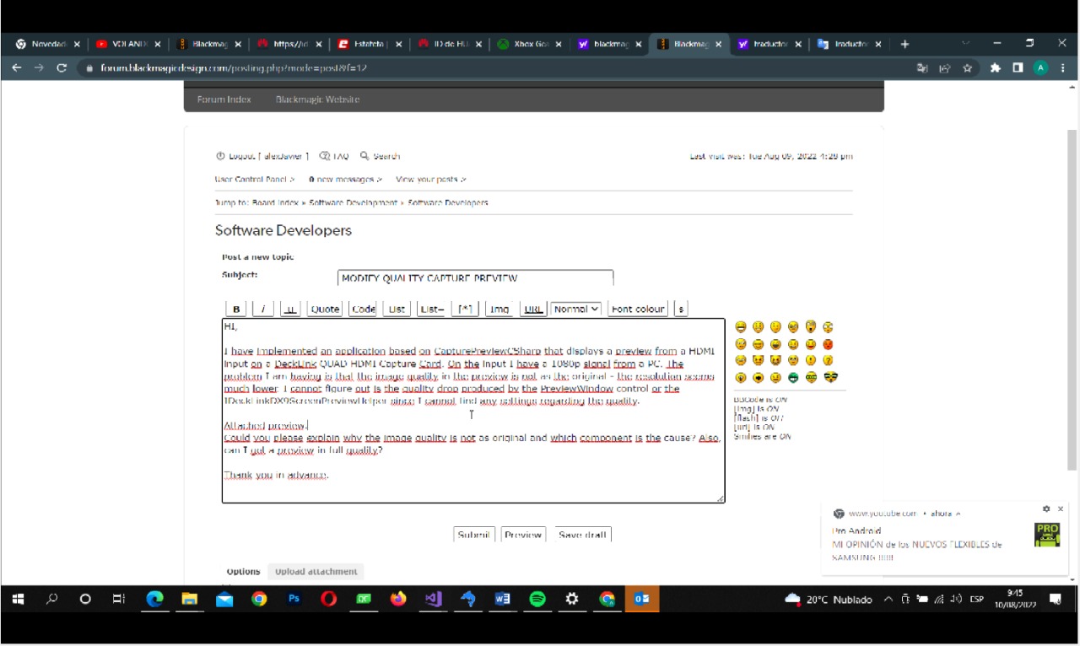The height and width of the screenshot is (646, 1080).
Task: Insert the List BBCode tag
Action: point(397,310)
